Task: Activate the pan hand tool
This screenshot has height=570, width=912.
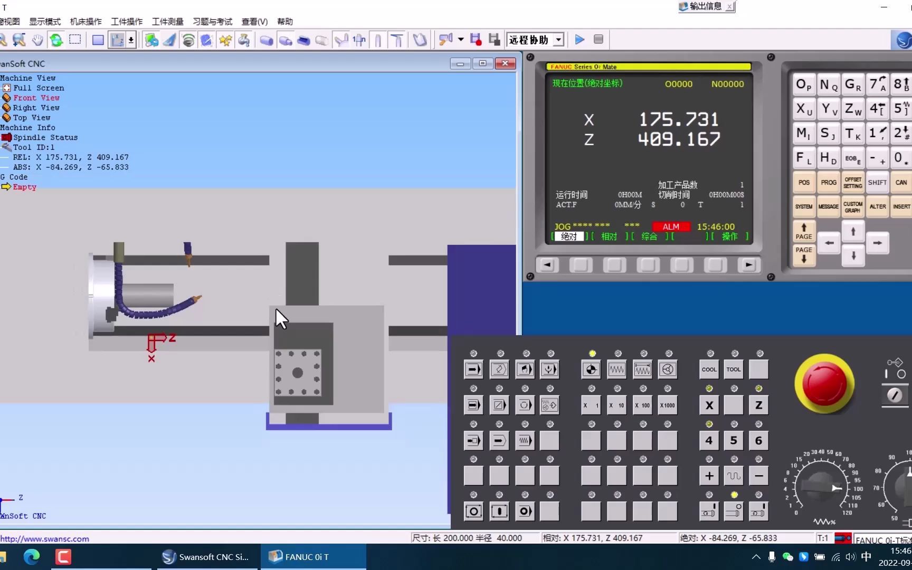Action: pos(37,40)
